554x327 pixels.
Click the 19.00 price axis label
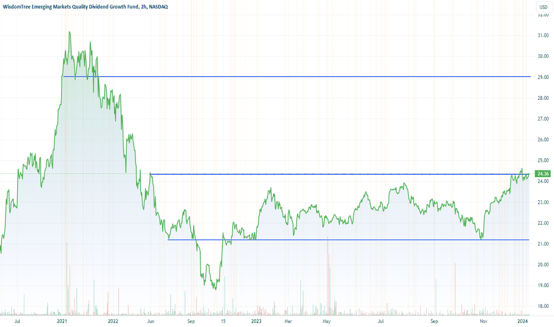543,285
